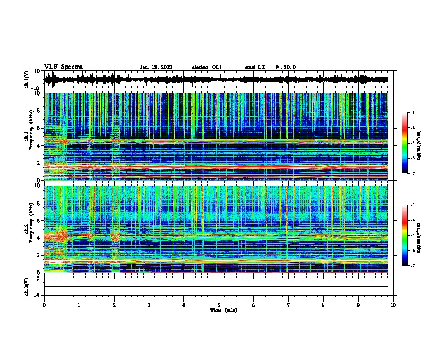Click time axis tick label "2"

(114, 305)
